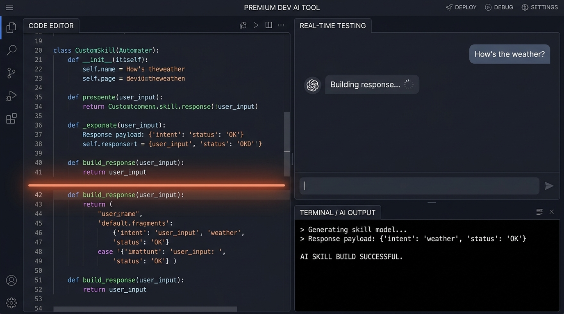Image resolution: width=564 pixels, height=314 pixels.
Task: Select the TERMINAL / AI OUTPUT tab
Action: (x=338, y=213)
